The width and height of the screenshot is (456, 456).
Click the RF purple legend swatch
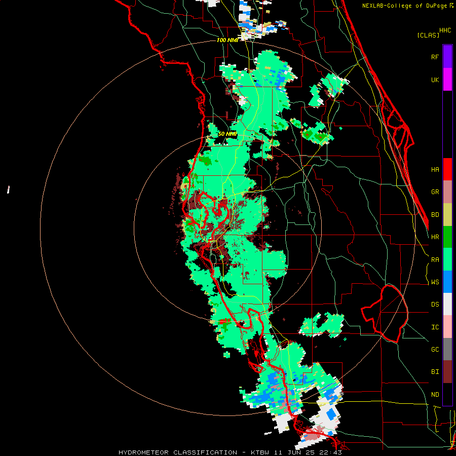point(447,57)
